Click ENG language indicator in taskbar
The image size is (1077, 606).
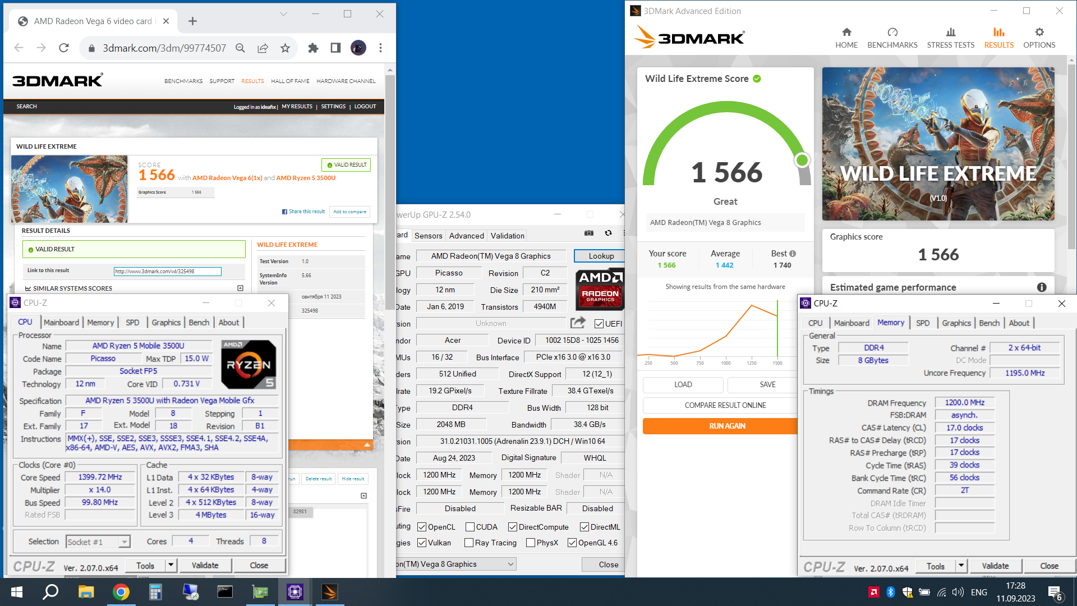[979, 592]
